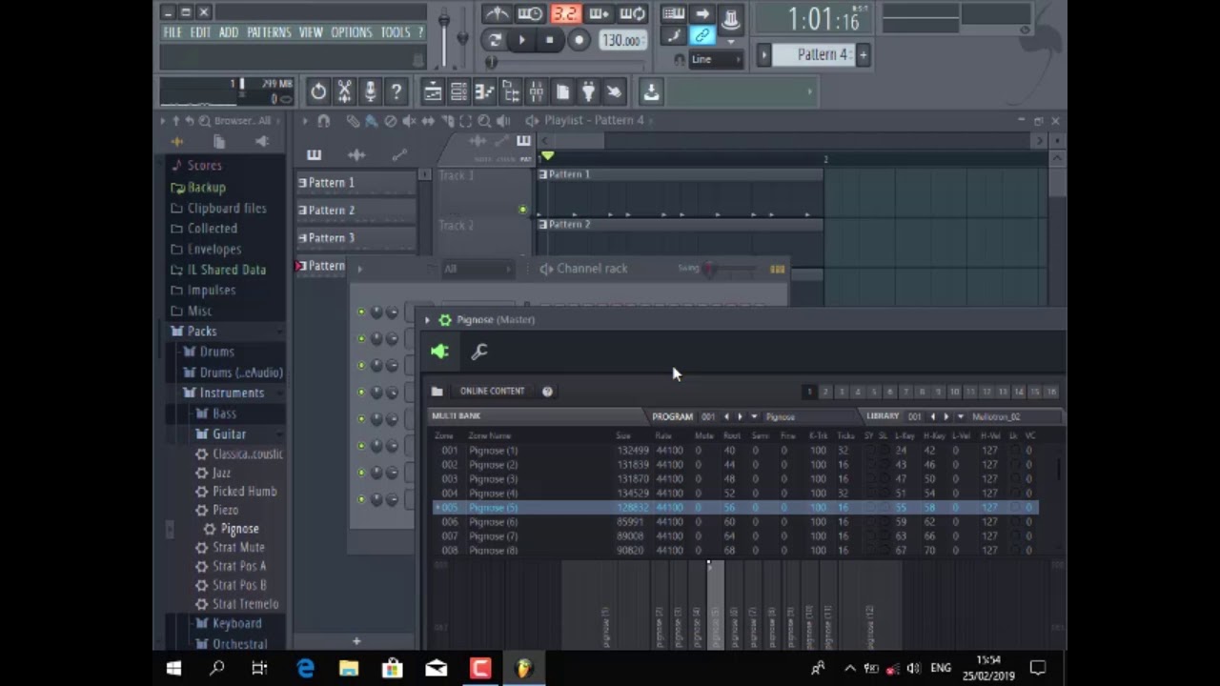This screenshot has width=1220, height=686.
Task: Click the download/save arrow icon in toolbar
Action: (x=651, y=91)
